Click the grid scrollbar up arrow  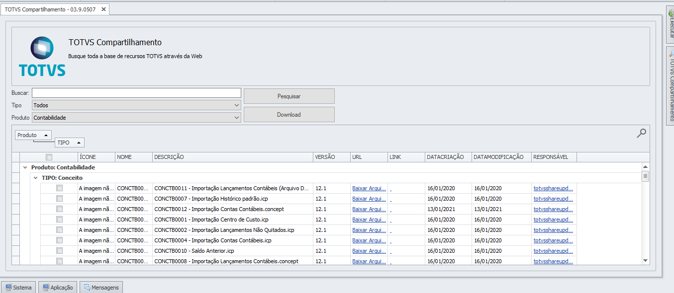(646, 167)
